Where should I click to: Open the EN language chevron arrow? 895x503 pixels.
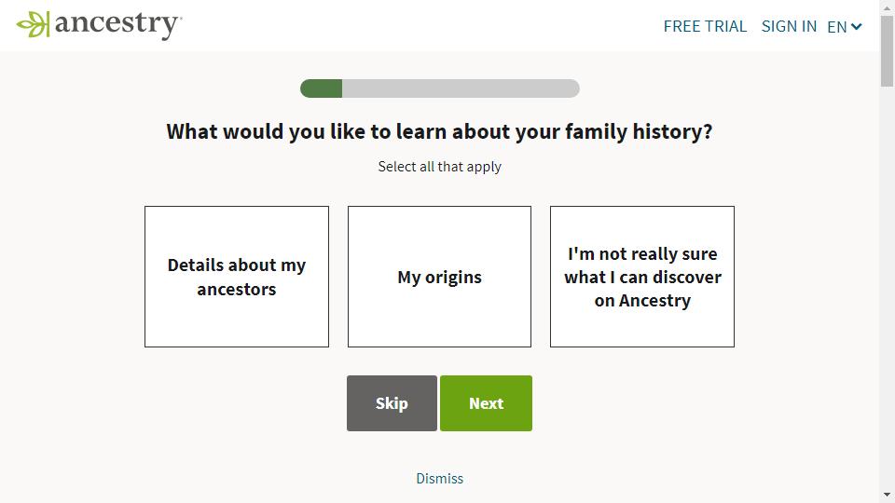click(x=856, y=26)
